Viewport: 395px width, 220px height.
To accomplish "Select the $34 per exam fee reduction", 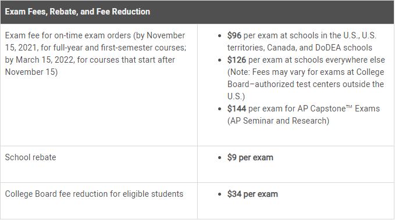I will pyautogui.click(x=252, y=194).
